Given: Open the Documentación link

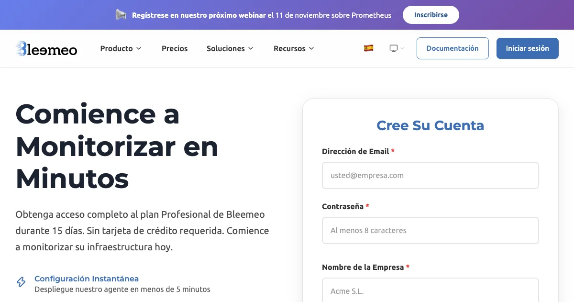Looking at the screenshot, I should point(453,48).
